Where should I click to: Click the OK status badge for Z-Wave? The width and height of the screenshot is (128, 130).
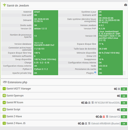coord(124,117)
